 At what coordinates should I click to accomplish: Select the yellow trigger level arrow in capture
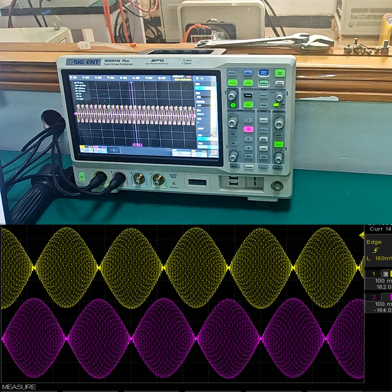pos(361,235)
